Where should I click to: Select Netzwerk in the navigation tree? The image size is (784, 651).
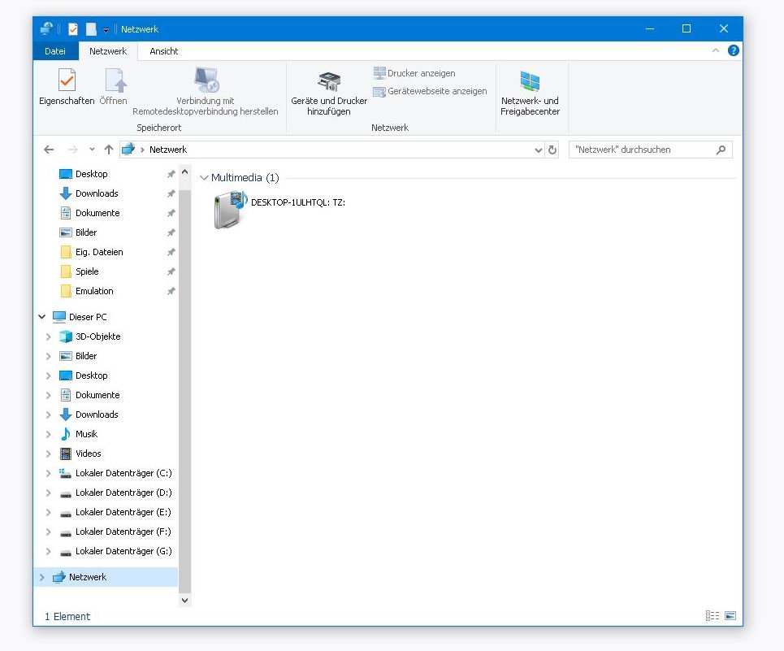87,577
